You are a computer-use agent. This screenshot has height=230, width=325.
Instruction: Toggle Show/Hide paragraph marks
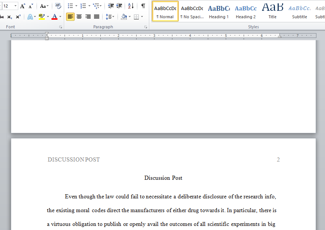143,6
